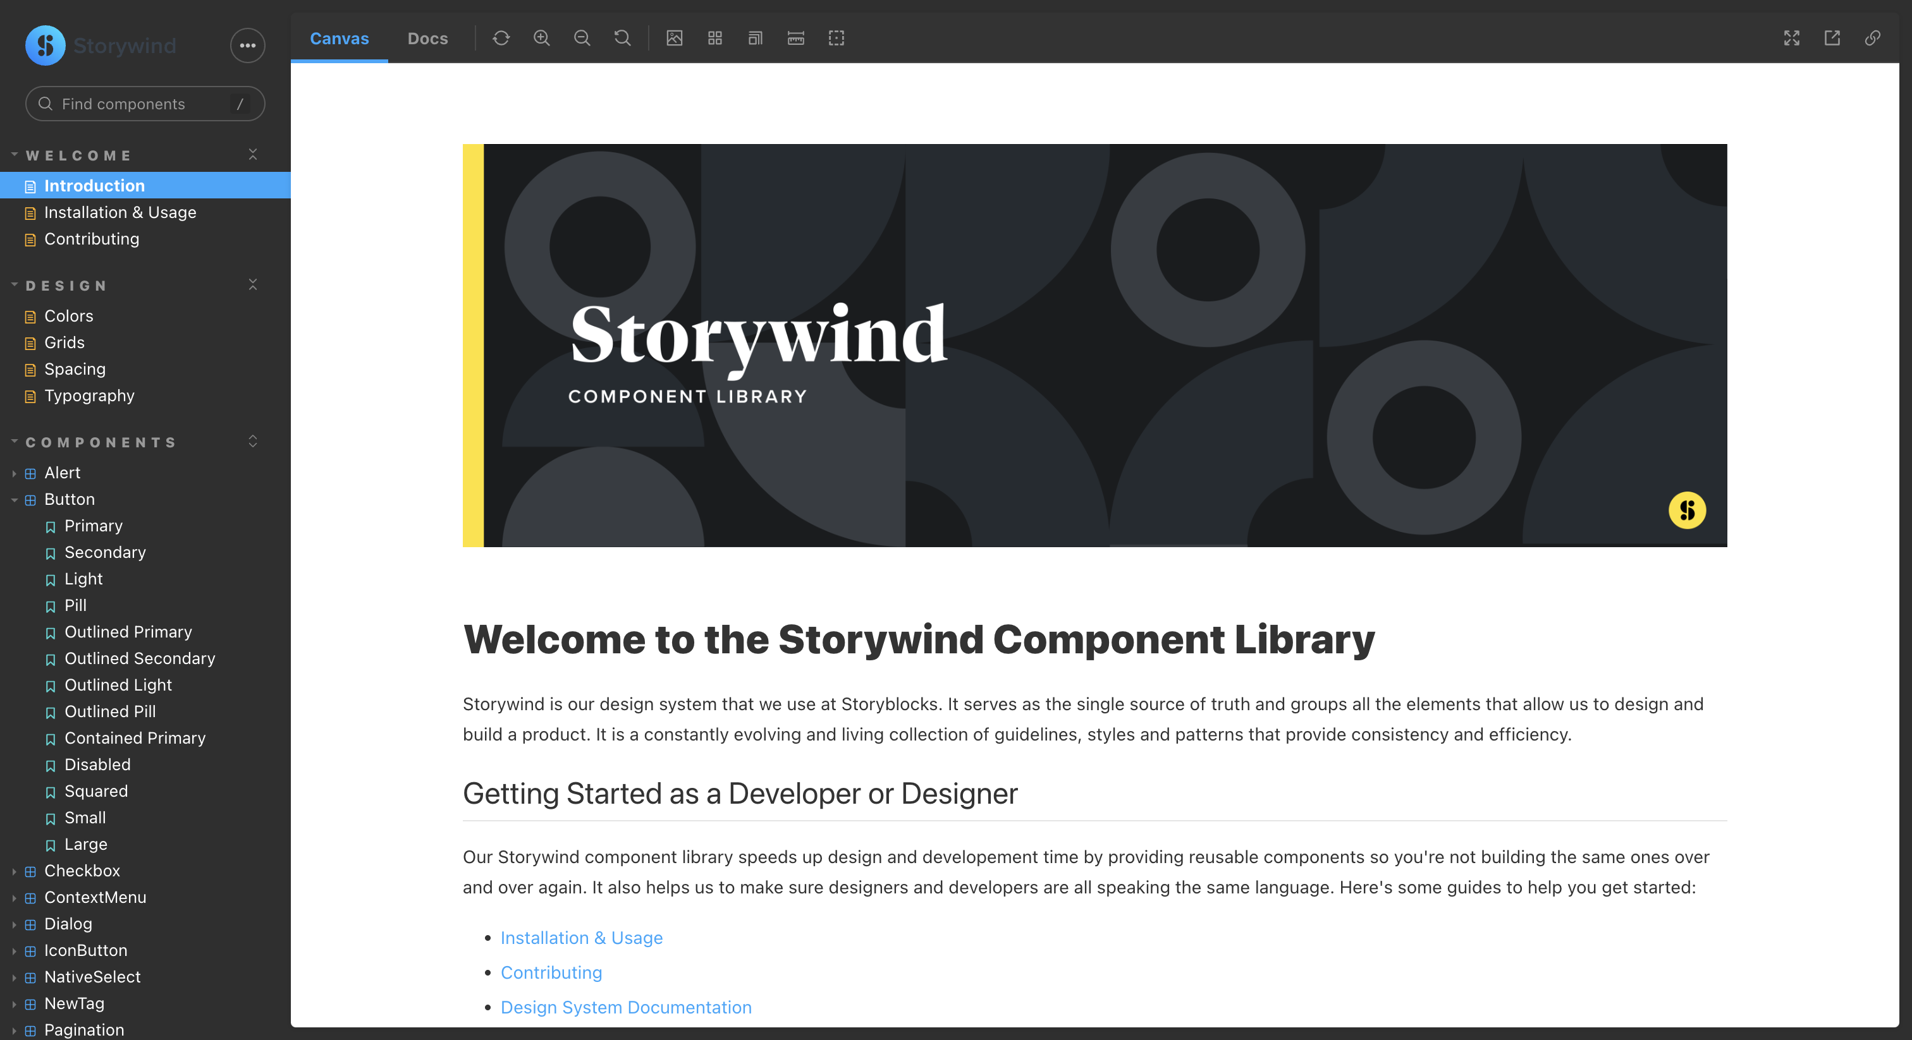Open the sidebar ellipsis menu button
This screenshot has height=1040, width=1912.
tap(247, 45)
